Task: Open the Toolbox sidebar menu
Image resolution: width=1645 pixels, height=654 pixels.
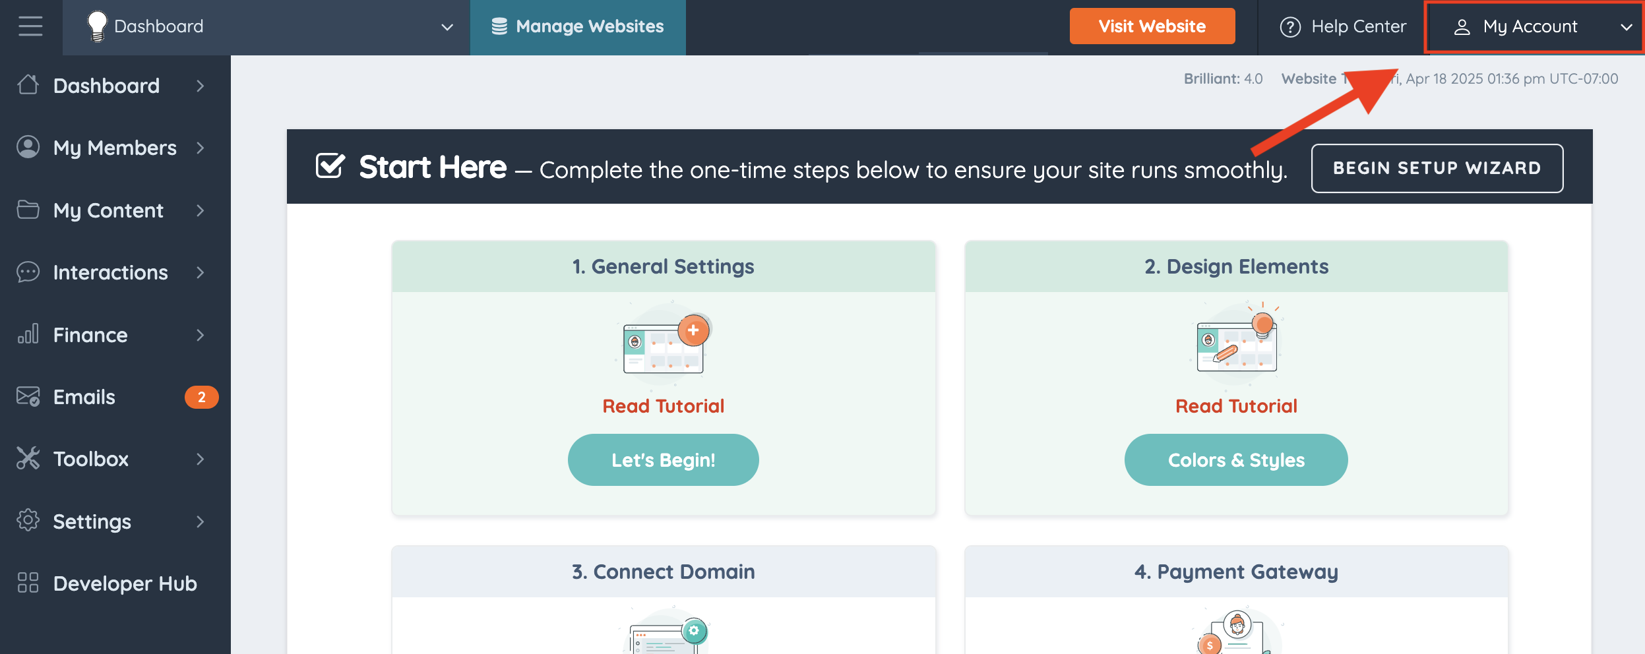Action: coord(115,459)
